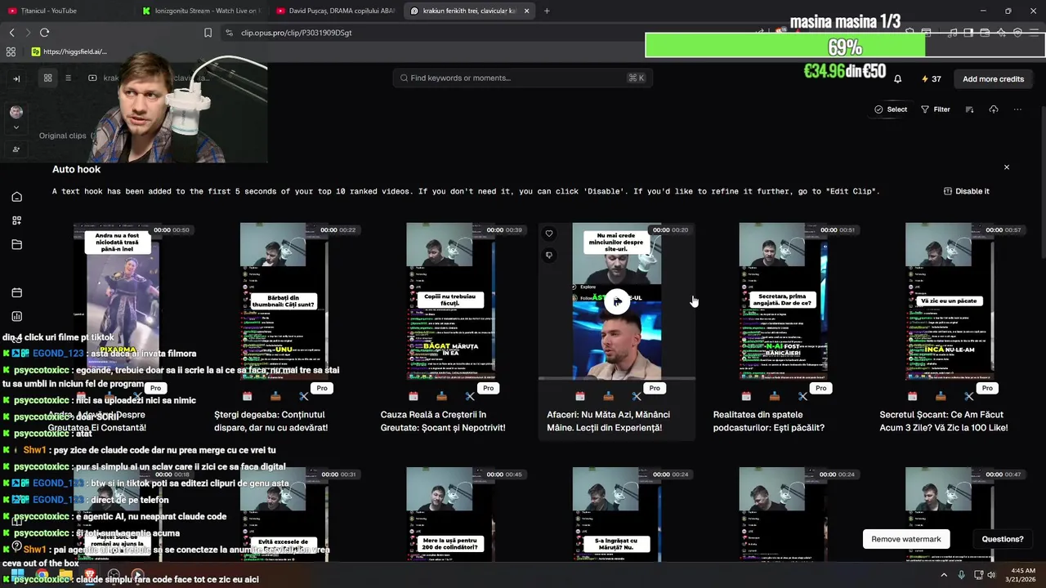Open the S-a îngrășat cu Măruță clip
The width and height of the screenshot is (1046, 588).
(617, 514)
